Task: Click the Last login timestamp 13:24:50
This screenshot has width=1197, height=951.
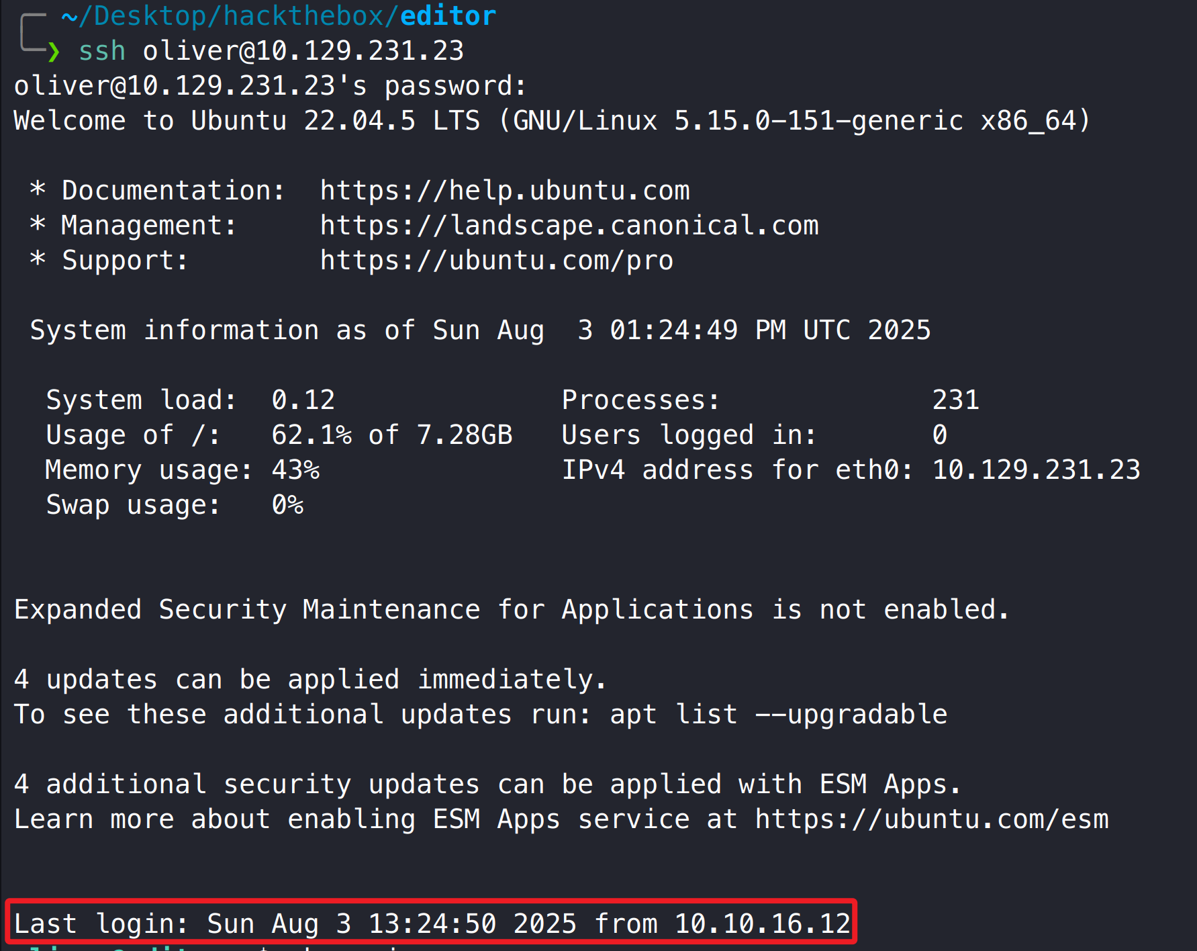Action: [432, 924]
